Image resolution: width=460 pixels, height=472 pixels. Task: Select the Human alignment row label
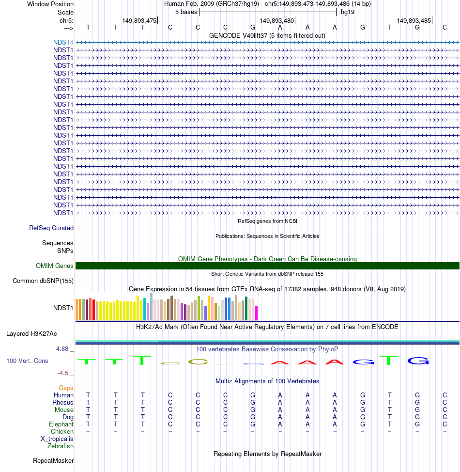pyautogui.click(x=63, y=395)
